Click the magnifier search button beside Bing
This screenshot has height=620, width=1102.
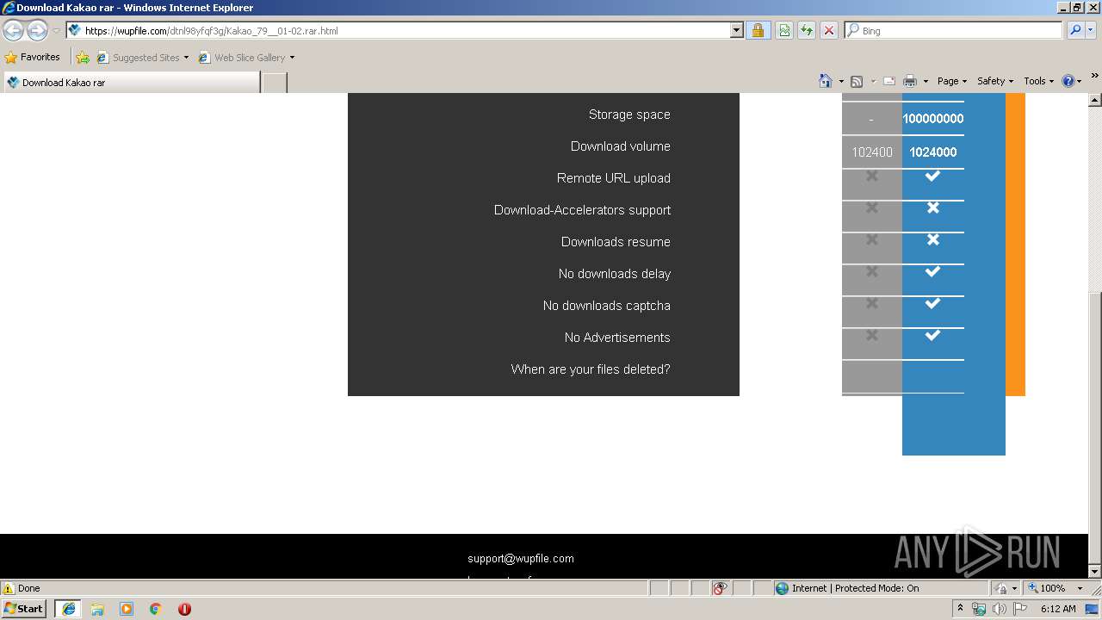pyautogui.click(x=1075, y=30)
